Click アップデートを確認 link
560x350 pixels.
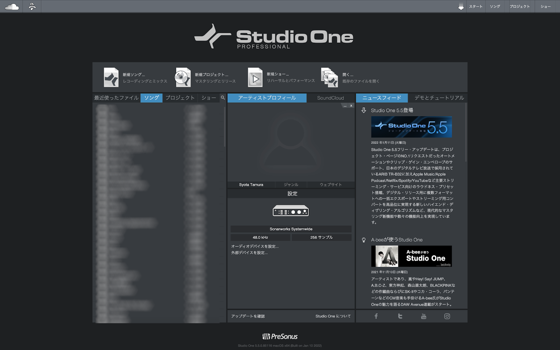click(x=248, y=316)
